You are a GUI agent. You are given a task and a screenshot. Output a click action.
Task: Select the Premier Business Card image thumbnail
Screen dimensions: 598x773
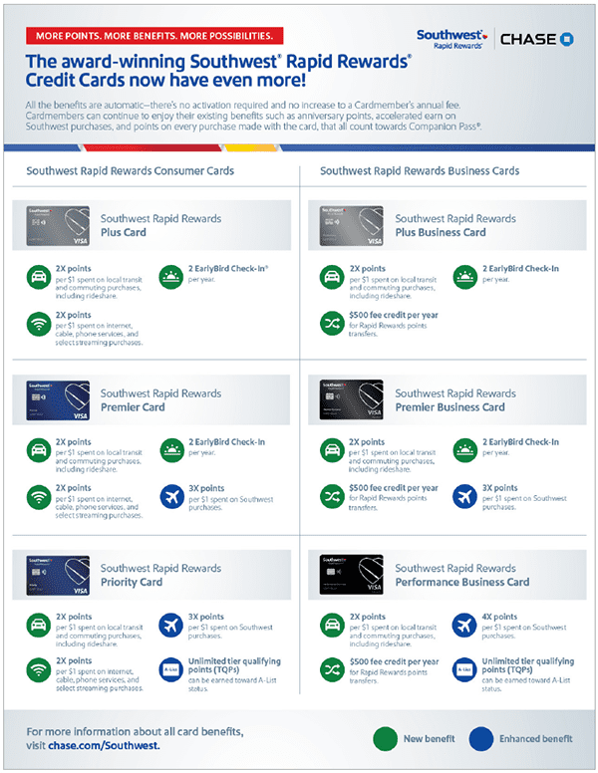pyautogui.click(x=351, y=399)
